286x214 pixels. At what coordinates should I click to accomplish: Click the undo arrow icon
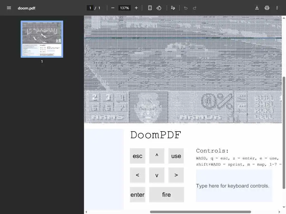click(186, 8)
